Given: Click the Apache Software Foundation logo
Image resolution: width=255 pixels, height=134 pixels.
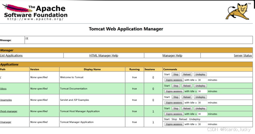Looking at the screenshot, I should (35, 12).
